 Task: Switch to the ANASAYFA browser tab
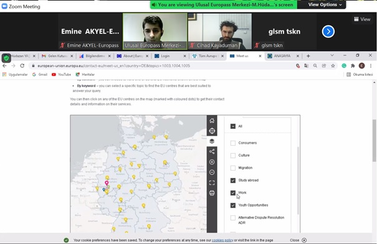coord(283,56)
